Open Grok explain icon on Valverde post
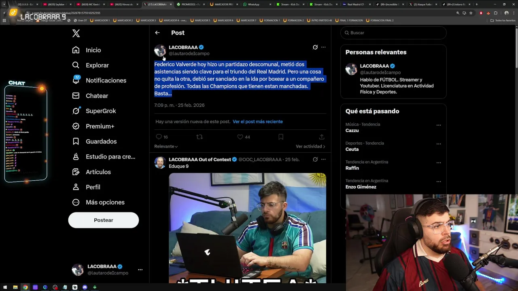Image resolution: width=518 pixels, height=291 pixels. pos(315,47)
